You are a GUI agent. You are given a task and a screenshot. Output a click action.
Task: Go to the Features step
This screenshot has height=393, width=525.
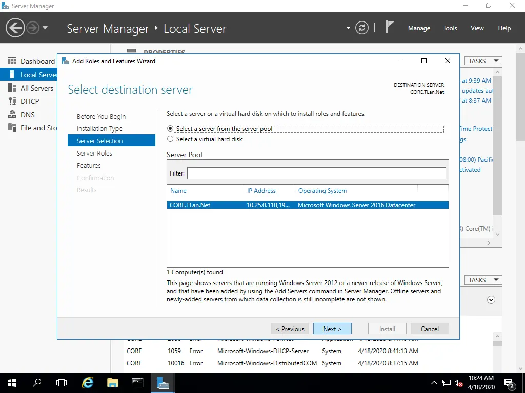click(x=89, y=165)
